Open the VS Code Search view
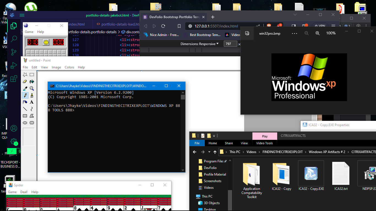 pyautogui.click(x=14, y=39)
